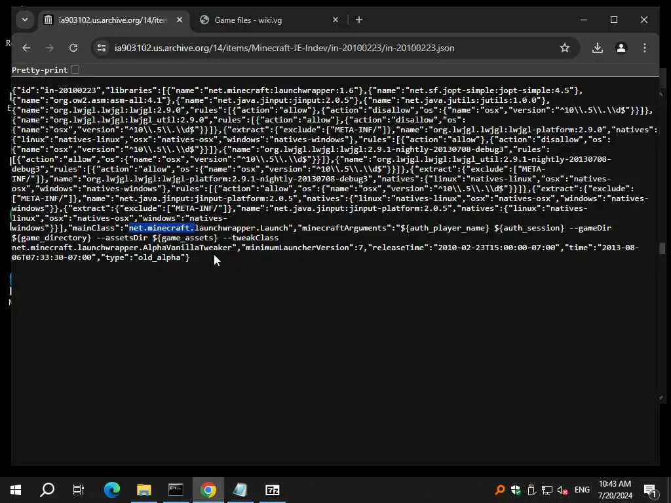Select the ia903102.us.archive.org tab
Viewport: 671px width, 503px height.
click(x=113, y=20)
